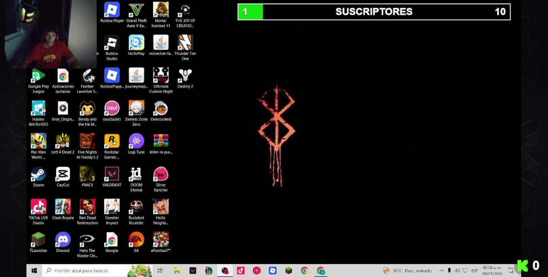Open the Buckshot Roulette shortcut
The height and width of the screenshot is (277, 548).
pyautogui.click(x=136, y=212)
